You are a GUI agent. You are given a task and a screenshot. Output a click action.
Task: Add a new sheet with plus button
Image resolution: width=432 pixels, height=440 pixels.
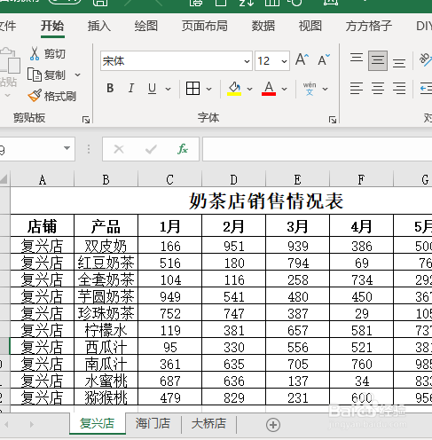click(273, 425)
